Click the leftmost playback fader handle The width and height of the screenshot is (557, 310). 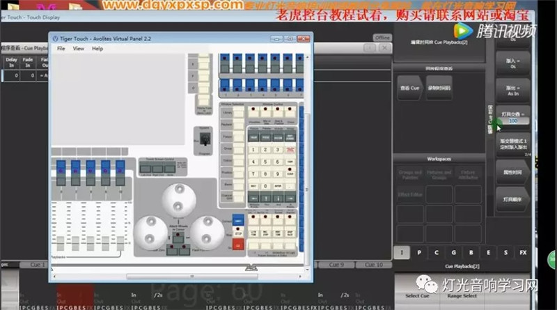tap(61, 243)
